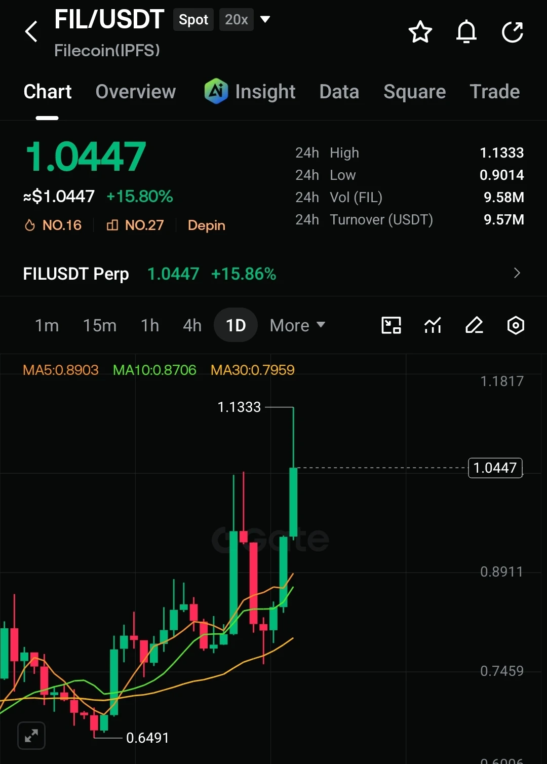
Task: Tap the +15.80% change value
Action: pyautogui.click(x=140, y=196)
